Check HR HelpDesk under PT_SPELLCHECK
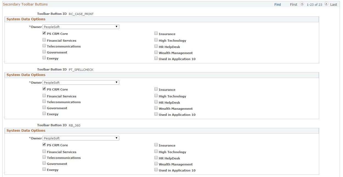Screen dimensions: 343x177 [156, 102]
